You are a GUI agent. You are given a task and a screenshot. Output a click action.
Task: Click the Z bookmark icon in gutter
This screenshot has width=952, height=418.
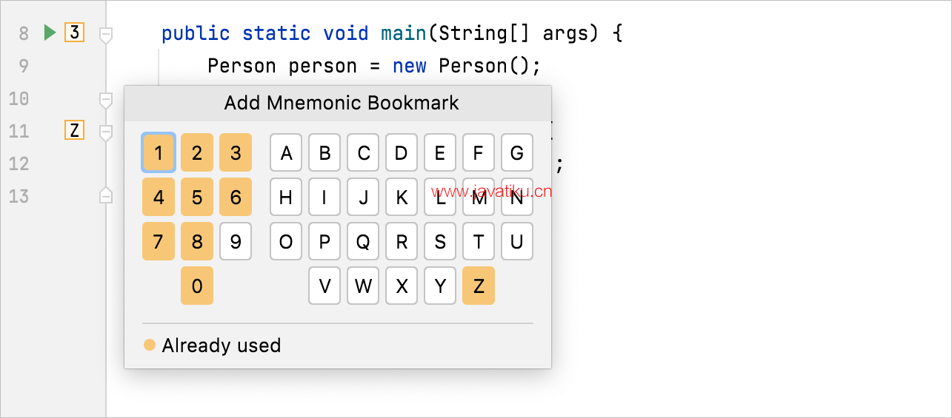(74, 131)
